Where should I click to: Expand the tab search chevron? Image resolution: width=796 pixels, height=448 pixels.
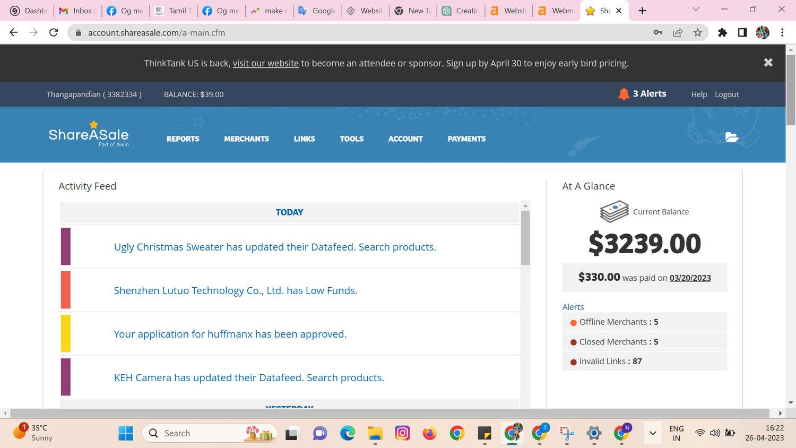click(x=696, y=10)
